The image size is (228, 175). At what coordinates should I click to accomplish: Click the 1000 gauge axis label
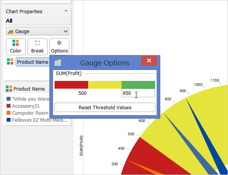[198, 84]
